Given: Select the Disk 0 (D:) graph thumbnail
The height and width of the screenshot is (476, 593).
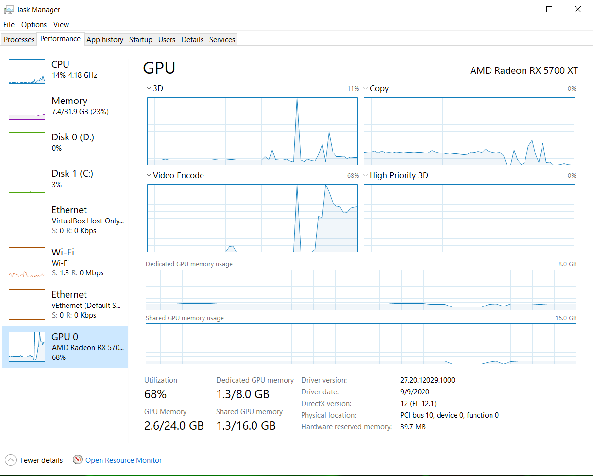Looking at the screenshot, I should point(27,144).
